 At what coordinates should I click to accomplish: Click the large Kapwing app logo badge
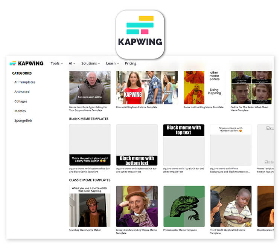click(x=140, y=34)
